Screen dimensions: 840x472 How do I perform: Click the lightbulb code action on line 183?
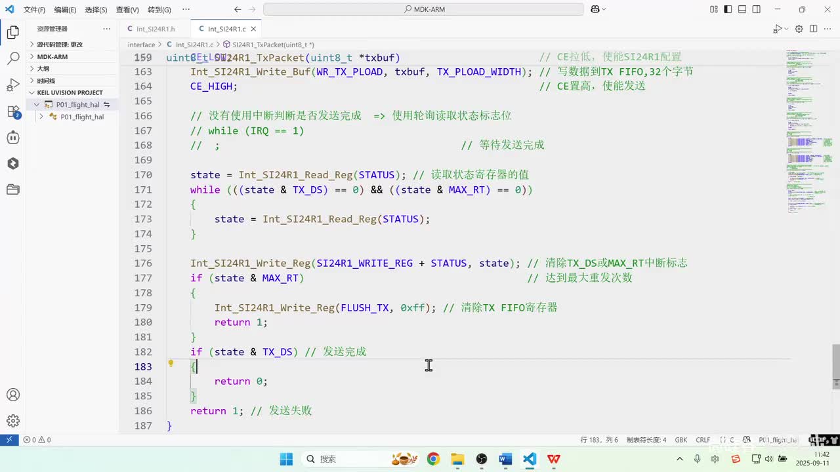coord(171,363)
